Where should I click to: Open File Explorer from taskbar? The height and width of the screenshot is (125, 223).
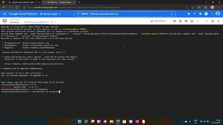(x=111, y=122)
